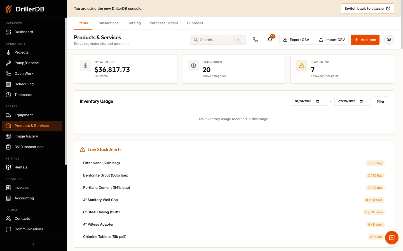Go to Rentals
This screenshot has width=403, height=251.
(x=32, y=167)
